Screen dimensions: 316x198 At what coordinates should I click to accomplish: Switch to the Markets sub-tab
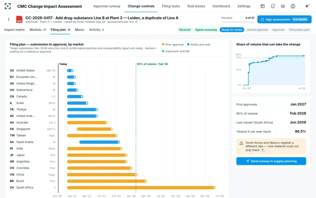click(38, 30)
